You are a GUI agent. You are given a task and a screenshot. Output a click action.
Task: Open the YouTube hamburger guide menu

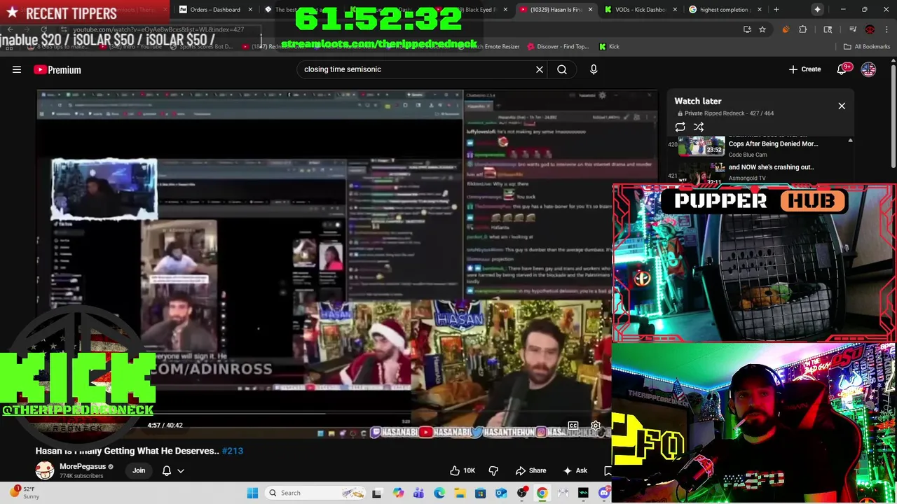point(17,69)
